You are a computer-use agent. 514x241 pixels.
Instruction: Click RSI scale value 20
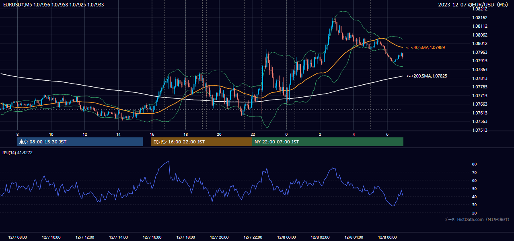(x=475, y=213)
